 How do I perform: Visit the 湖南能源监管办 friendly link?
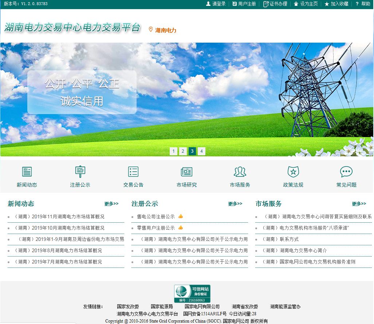[x=285, y=307]
